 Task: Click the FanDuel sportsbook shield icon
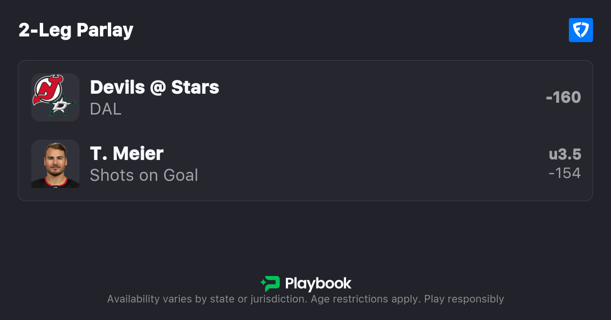coord(581,30)
